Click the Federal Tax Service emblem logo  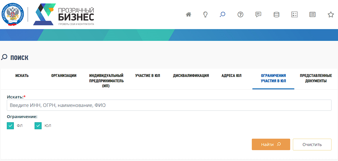tap(13, 15)
